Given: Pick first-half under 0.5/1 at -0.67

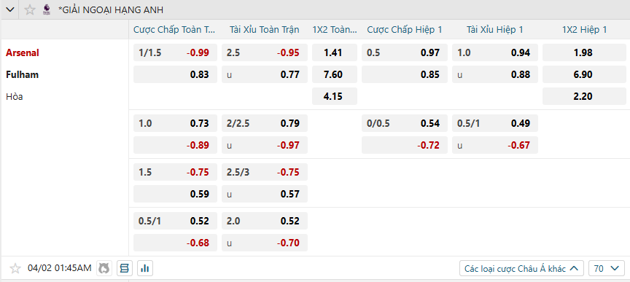Looking at the screenshot, I should click(494, 145).
